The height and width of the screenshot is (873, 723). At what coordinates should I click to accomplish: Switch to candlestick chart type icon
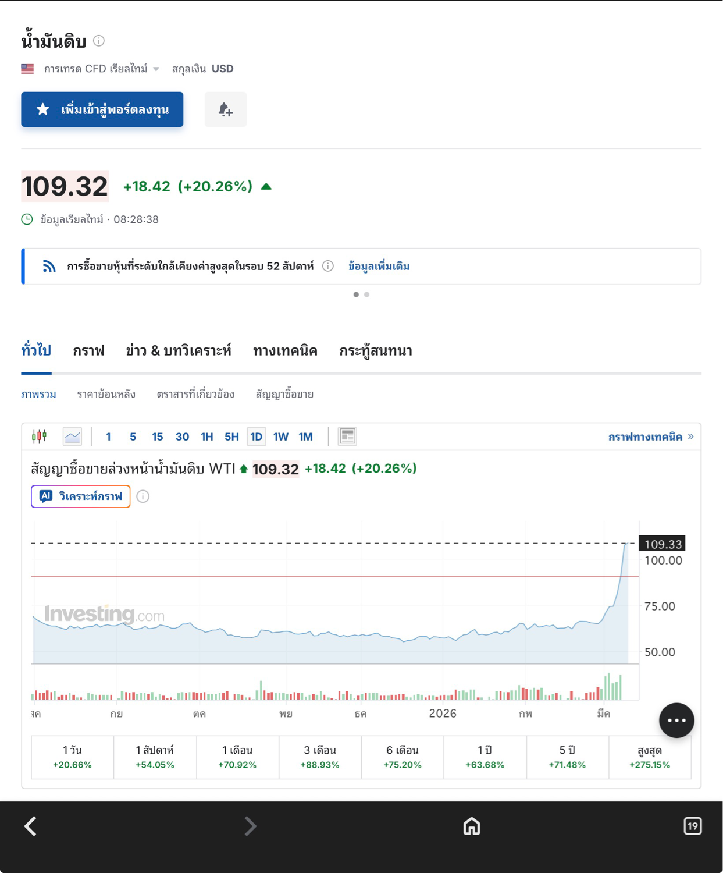40,436
